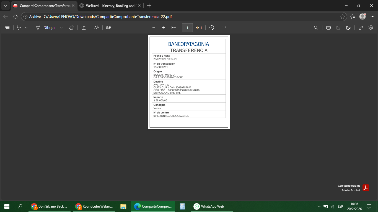Select the highlighter tool
The height and width of the screenshot is (212, 378).
19,28
